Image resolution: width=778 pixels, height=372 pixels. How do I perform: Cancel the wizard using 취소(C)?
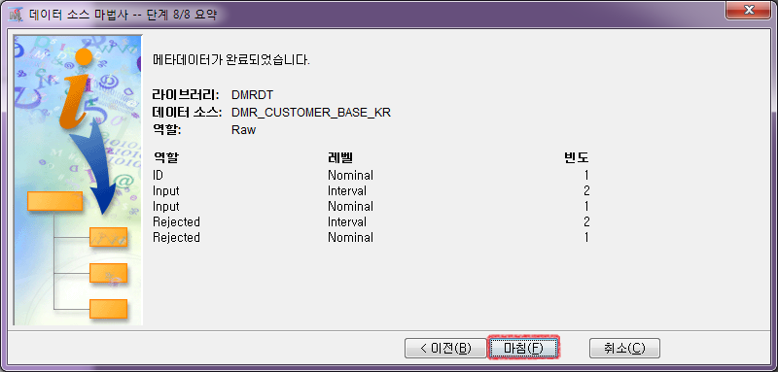click(624, 349)
